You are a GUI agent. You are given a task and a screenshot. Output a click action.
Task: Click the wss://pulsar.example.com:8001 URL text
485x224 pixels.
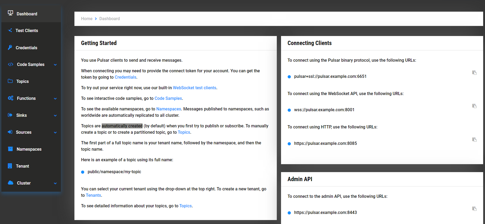(324, 110)
